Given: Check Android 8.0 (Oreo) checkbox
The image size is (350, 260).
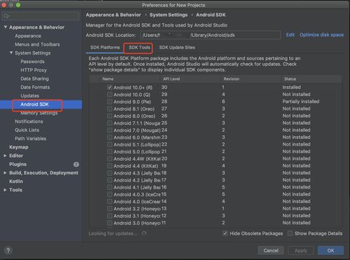Looking at the screenshot, I should pos(109,116).
